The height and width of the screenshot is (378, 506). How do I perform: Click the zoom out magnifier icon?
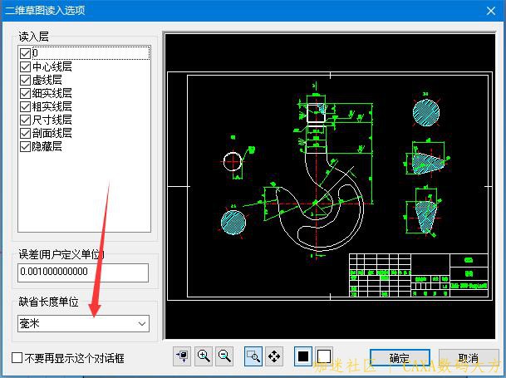(x=224, y=356)
